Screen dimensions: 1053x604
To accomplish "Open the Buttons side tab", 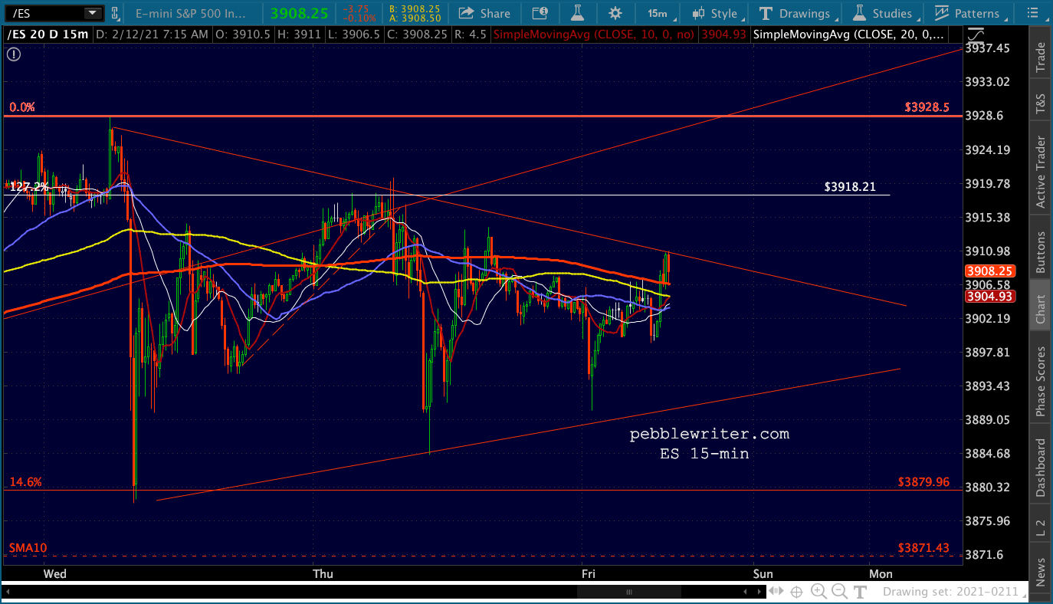I will 1041,251.
